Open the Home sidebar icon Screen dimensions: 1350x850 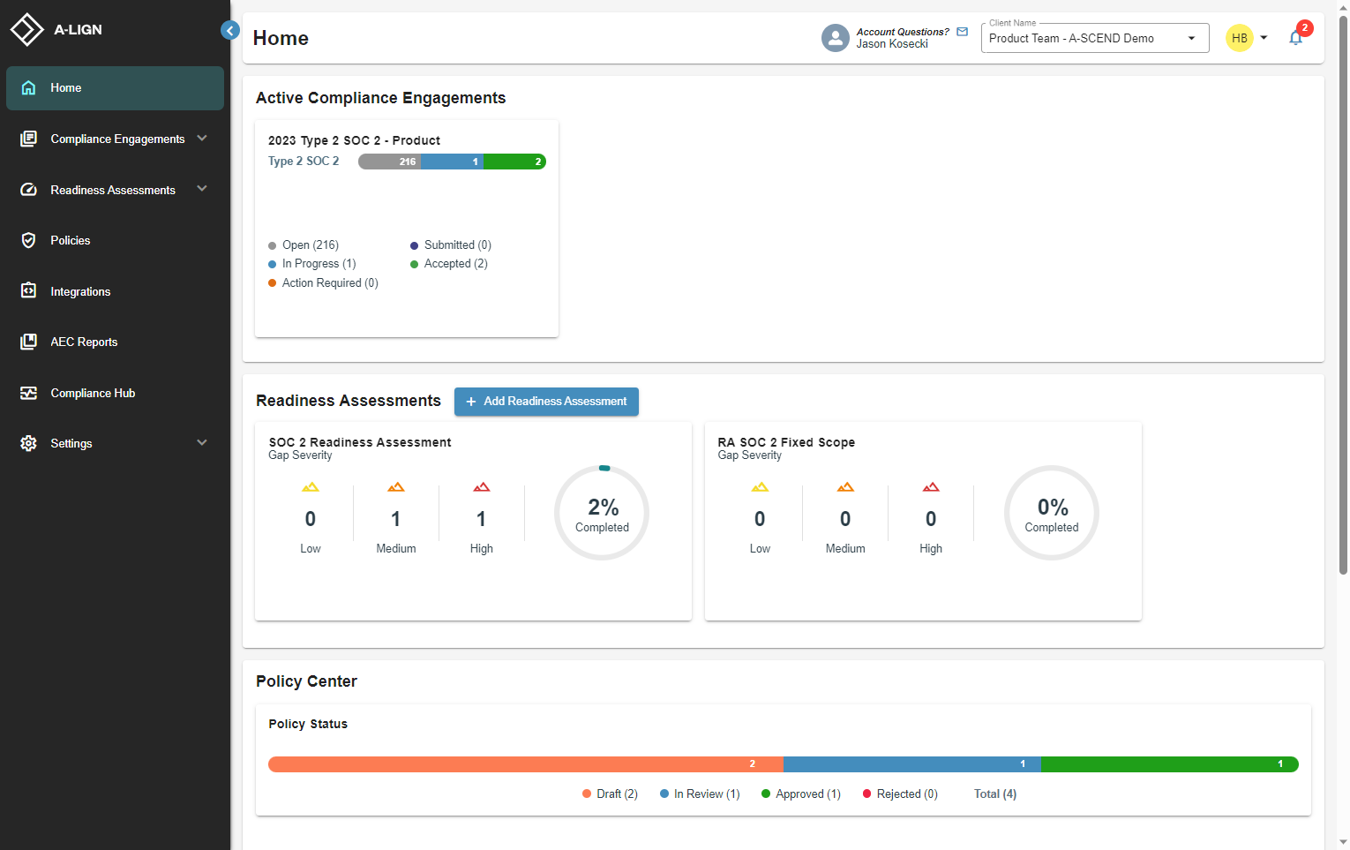click(x=28, y=87)
